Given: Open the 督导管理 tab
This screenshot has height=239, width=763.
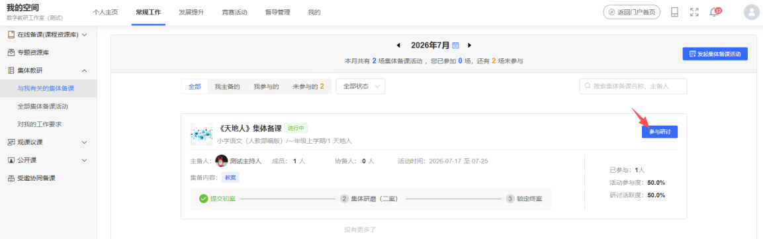Looking at the screenshot, I should pyautogui.click(x=278, y=12).
